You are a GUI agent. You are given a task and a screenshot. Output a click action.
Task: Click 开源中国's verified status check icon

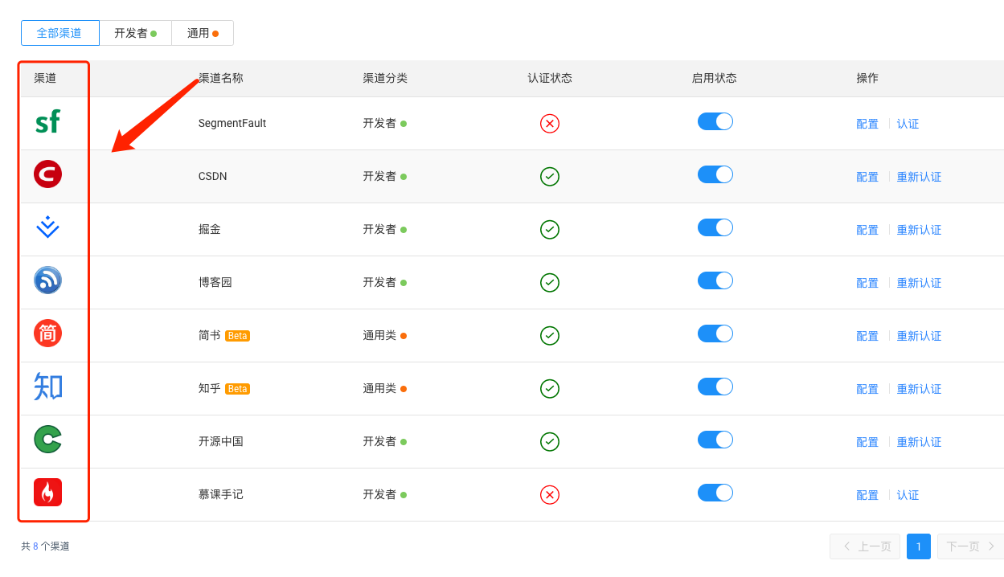click(550, 442)
